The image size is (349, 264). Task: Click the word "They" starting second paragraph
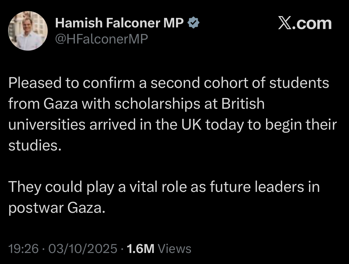pos(25,187)
